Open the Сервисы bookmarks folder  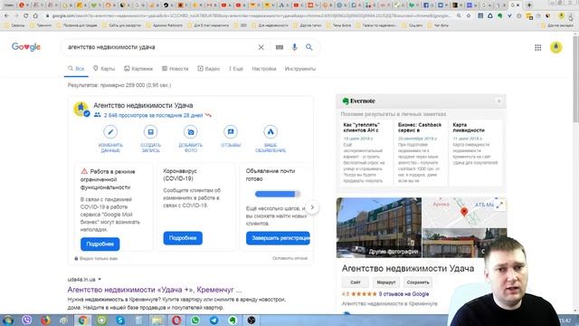[15, 25]
